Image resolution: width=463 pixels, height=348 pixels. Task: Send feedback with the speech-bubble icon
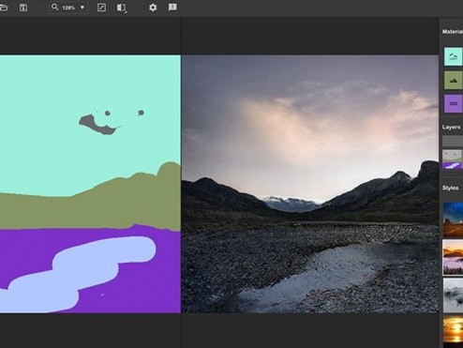coord(172,8)
